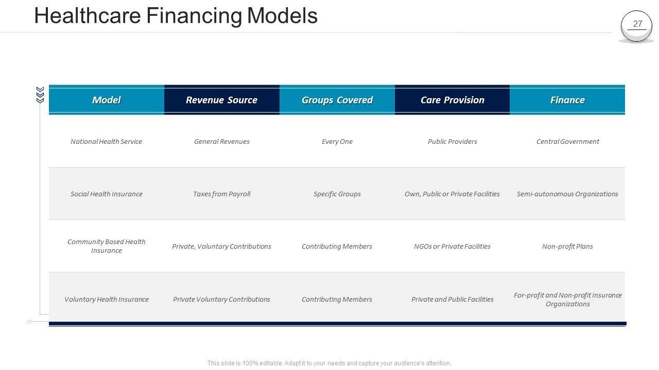Select the Model column header
659x370 pixels.
107,100
